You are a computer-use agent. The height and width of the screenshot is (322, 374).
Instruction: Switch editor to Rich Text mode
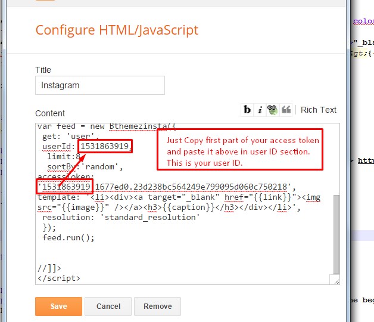click(x=319, y=110)
